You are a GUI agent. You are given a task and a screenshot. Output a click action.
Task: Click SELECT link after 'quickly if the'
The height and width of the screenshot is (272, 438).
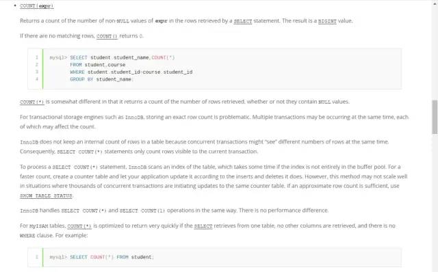[x=203, y=226]
